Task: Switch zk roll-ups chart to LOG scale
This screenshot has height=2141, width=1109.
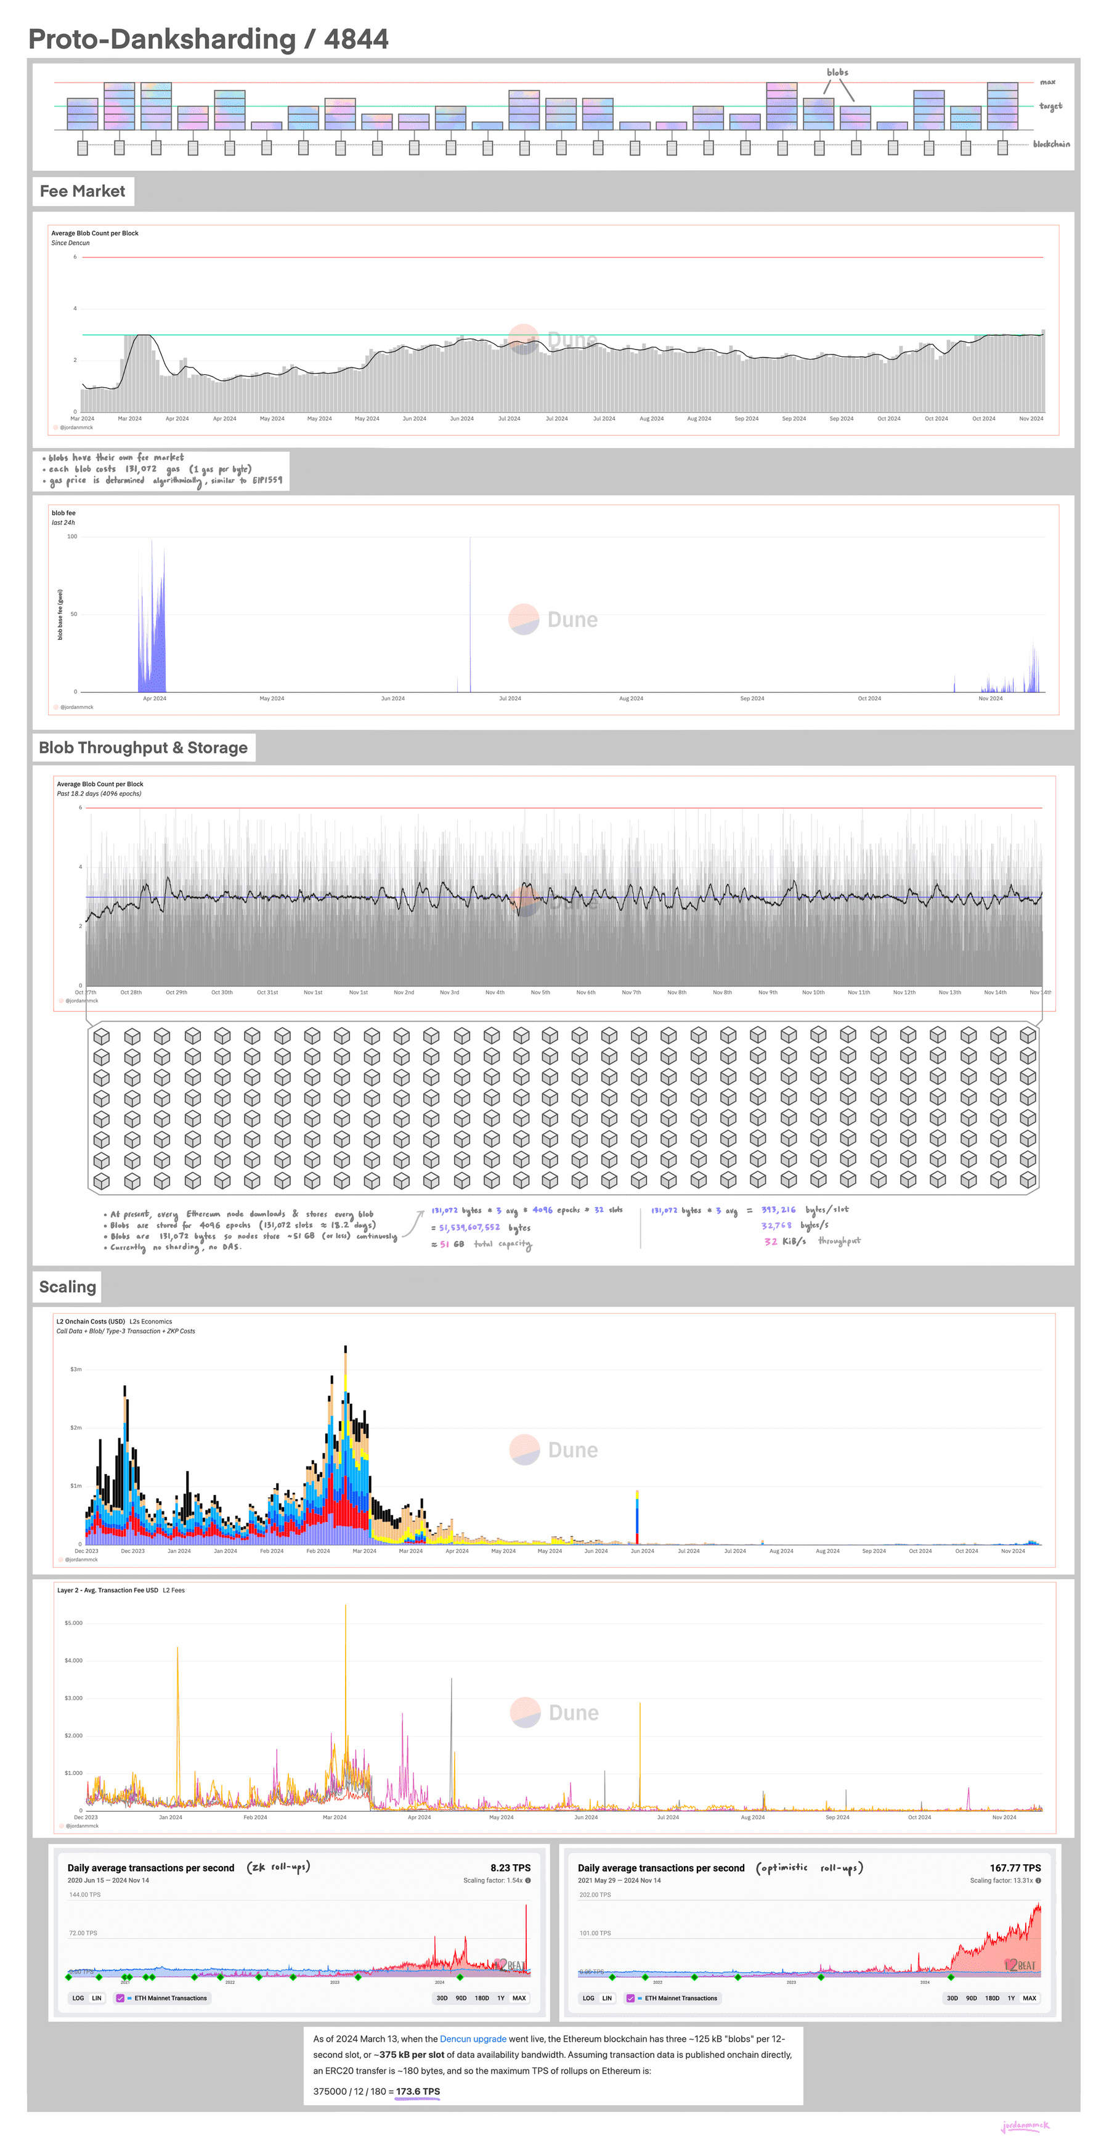Action: point(78,1998)
